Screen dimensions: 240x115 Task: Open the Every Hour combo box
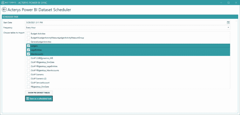pos(127,27)
